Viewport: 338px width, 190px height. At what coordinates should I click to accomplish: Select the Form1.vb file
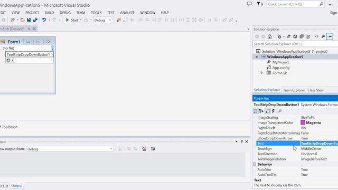coord(279,73)
